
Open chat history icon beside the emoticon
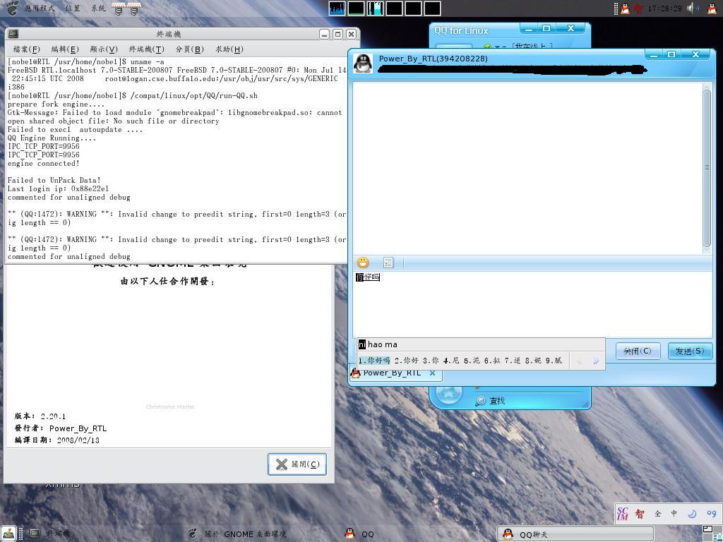coord(388,263)
